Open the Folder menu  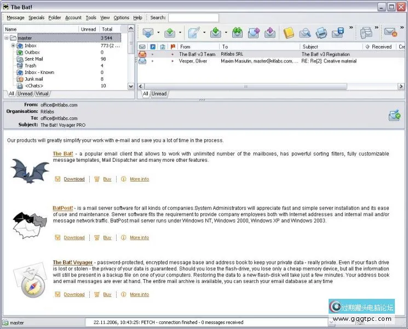tap(55, 18)
